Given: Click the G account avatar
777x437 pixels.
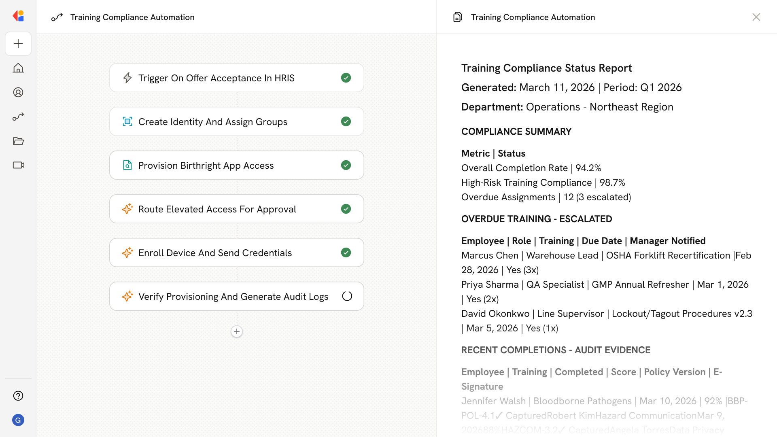Looking at the screenshot, I should 18,420.
